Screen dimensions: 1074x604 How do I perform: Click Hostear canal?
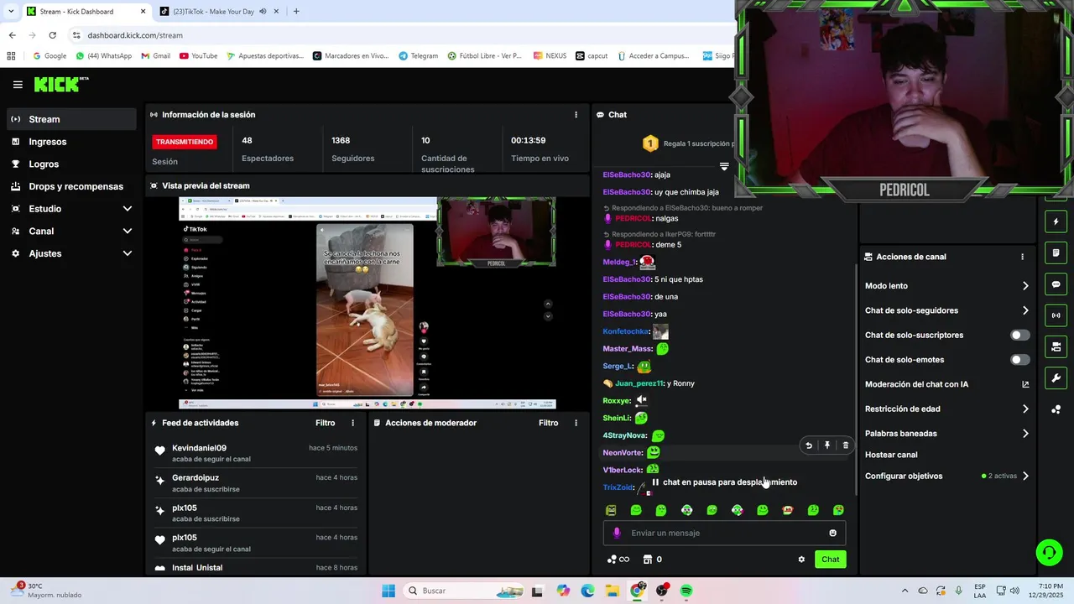[891, 455]
